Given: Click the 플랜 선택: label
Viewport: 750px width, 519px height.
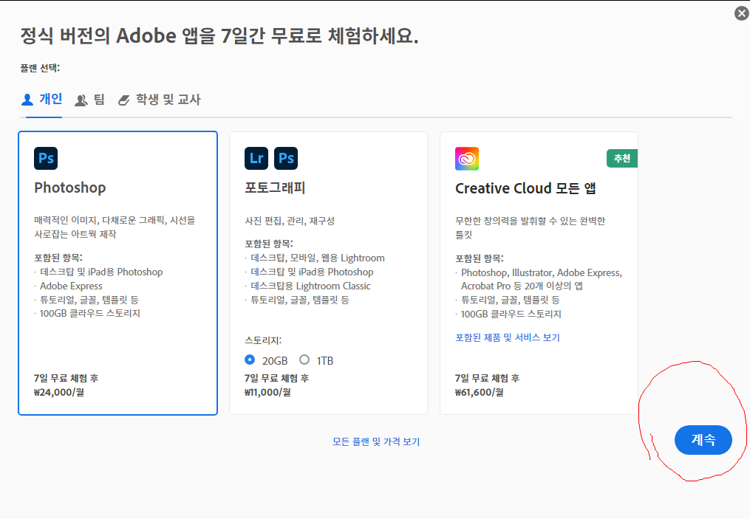Looking at the screenshot, I should 40,69.
